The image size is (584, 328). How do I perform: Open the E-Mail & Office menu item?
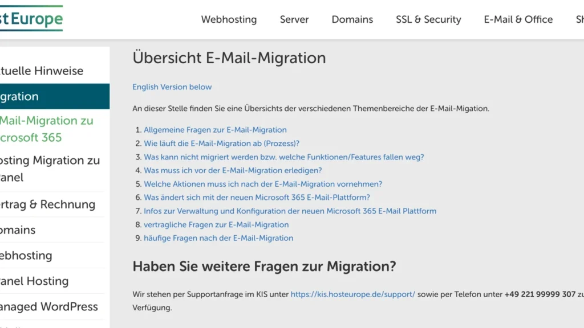[518, 19]
